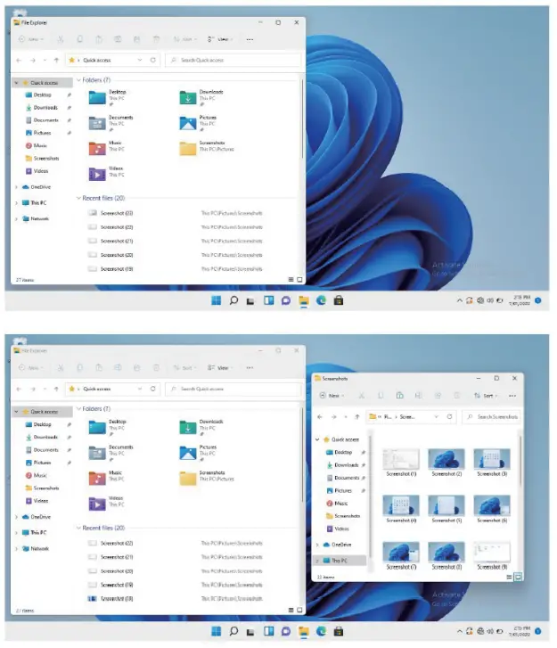Viewport: 557px width, 648px height.
Task: Open the ... menu in the upper File Explorer toolbar
Action: (x=250, y=39)
